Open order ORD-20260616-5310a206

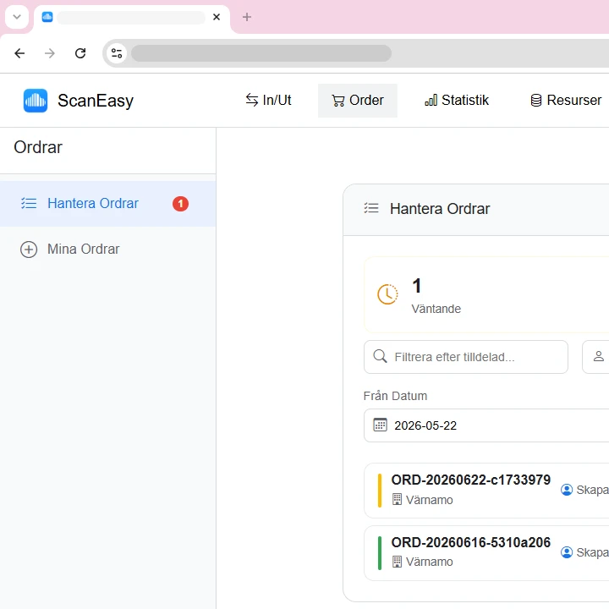(x=486, y=552)
